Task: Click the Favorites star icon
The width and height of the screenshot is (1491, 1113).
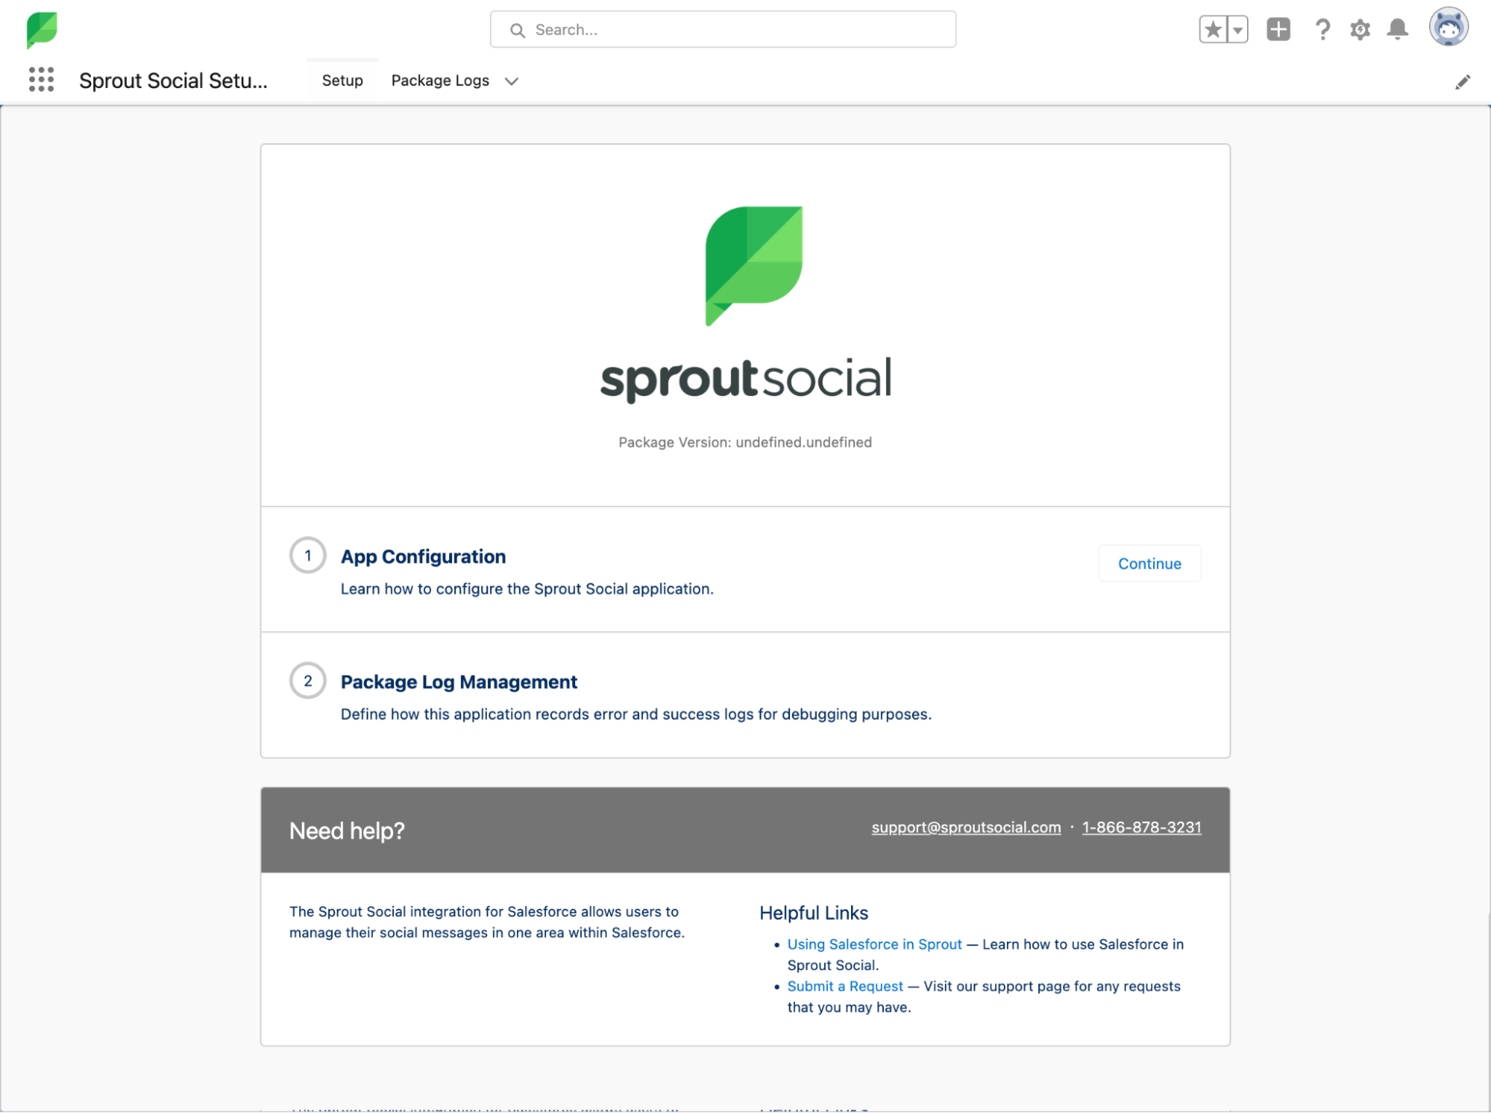Action: tap(1213, 30)
